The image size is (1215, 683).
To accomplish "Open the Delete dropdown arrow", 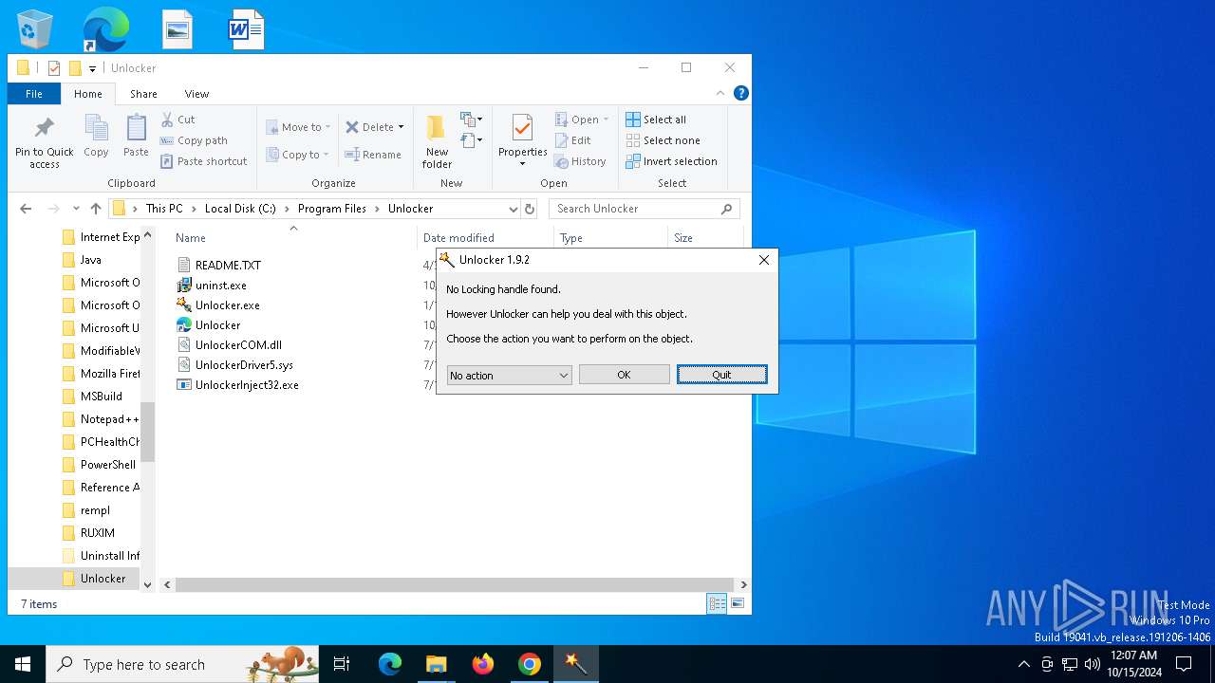I will [x=401, y=127].
